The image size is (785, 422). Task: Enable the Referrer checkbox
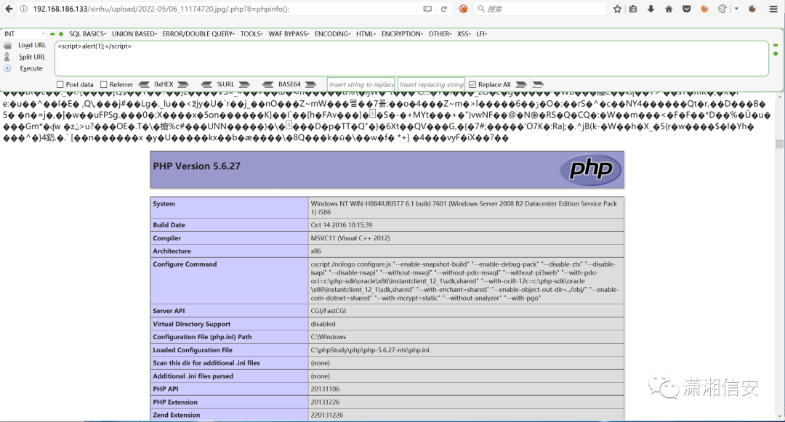(104, 84)
